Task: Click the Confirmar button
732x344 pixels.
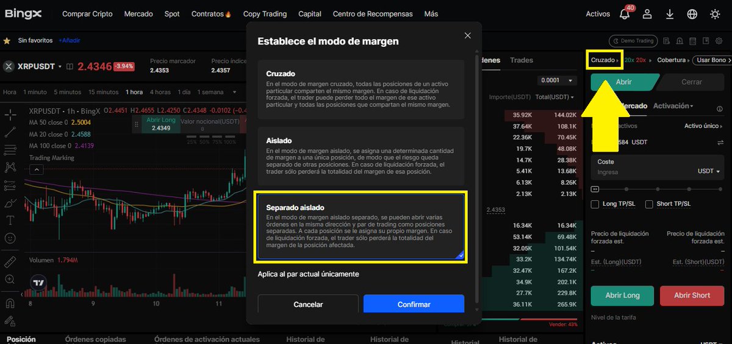Action: [414, 304]
